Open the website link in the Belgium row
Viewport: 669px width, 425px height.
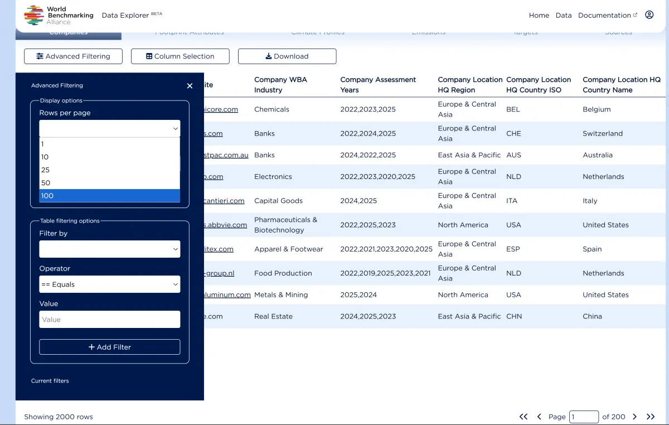click(x=221, y=109)
